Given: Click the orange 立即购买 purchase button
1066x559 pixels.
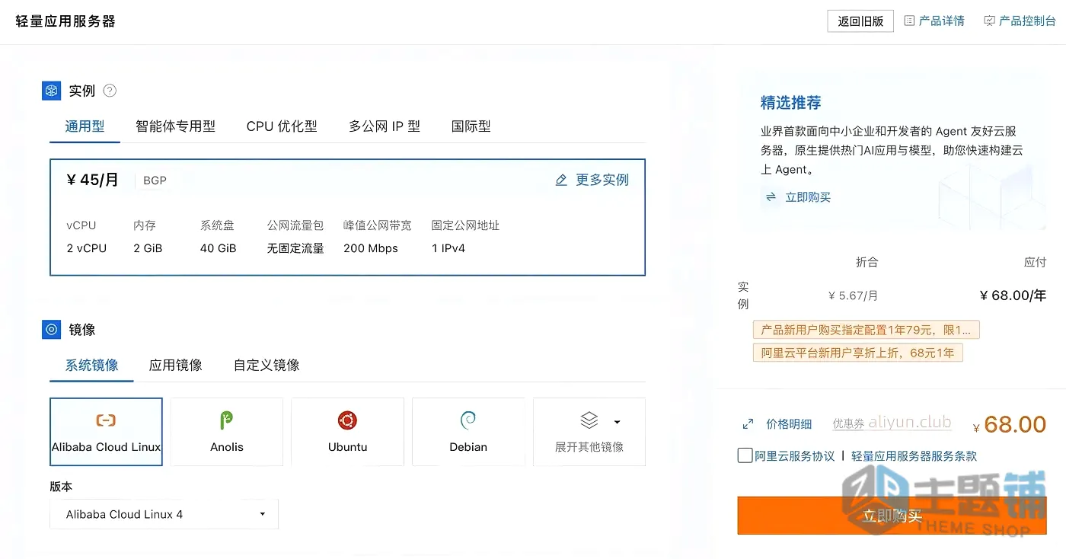Looking at the screenshot, I should [892, 516].
